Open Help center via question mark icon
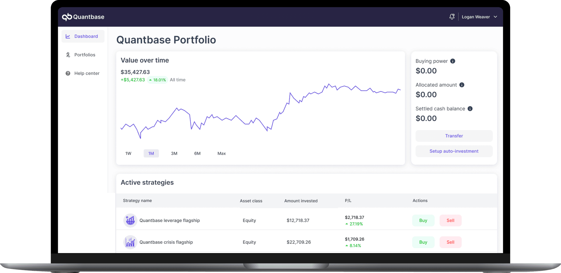This screenshot has height=273, width=561. [x=68, y=73]
